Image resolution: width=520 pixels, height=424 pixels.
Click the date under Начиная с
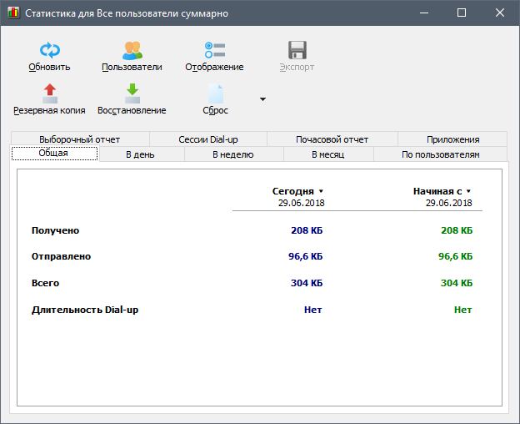(x=448, y=203)
